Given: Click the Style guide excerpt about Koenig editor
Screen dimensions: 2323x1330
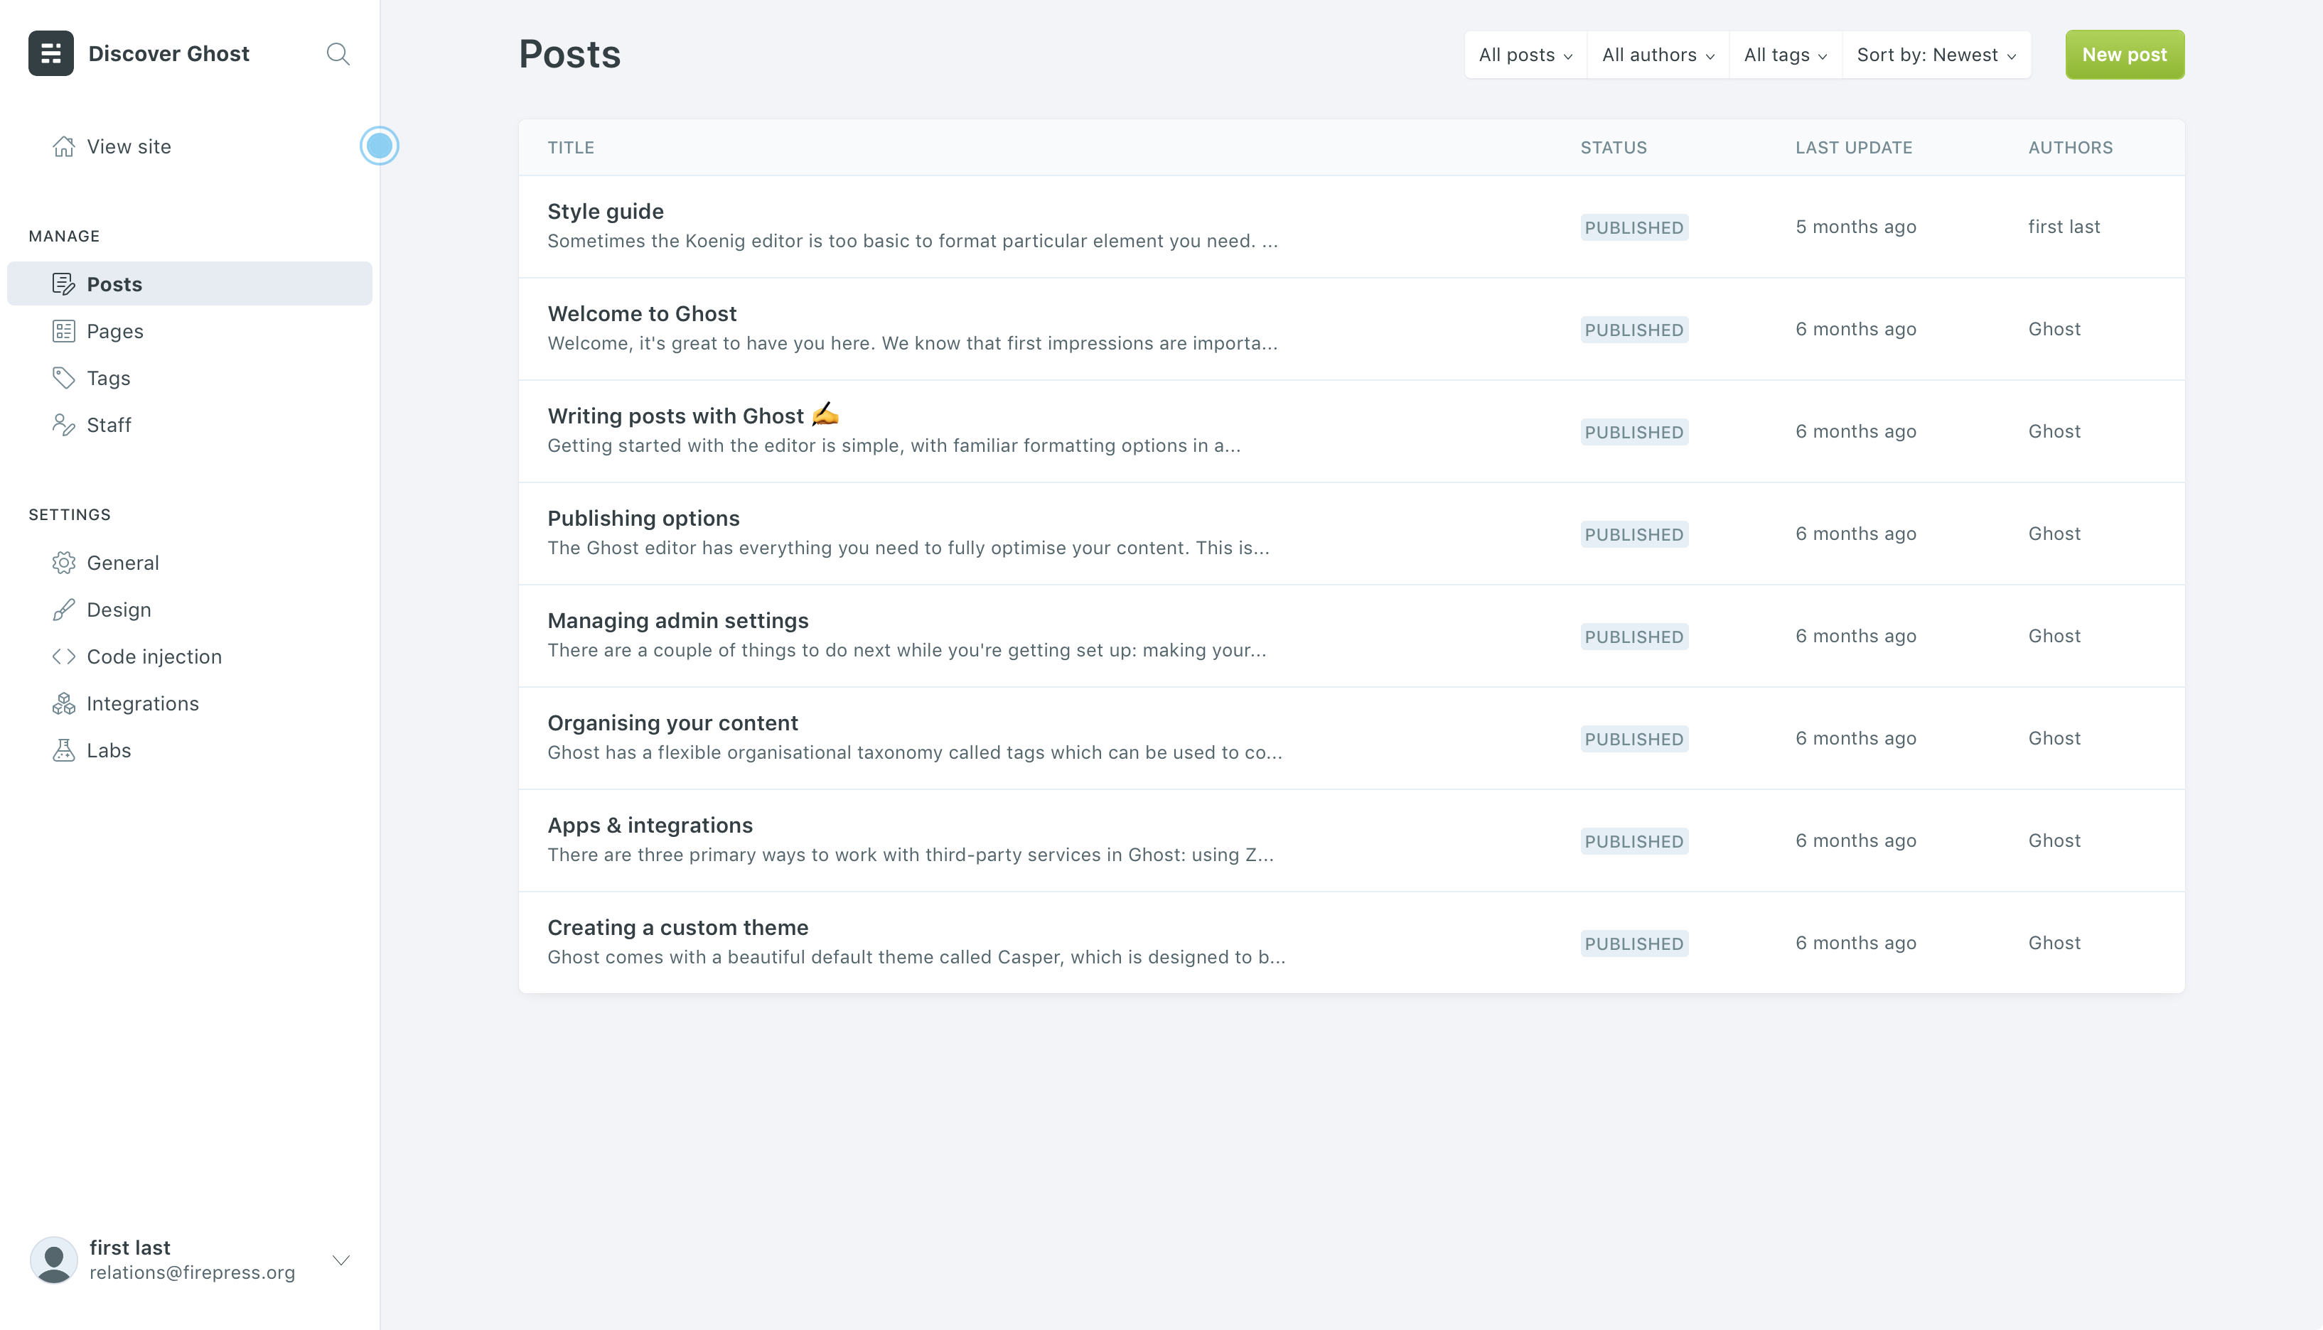Looking at the screenshot, I should click(x=912, y=241).
